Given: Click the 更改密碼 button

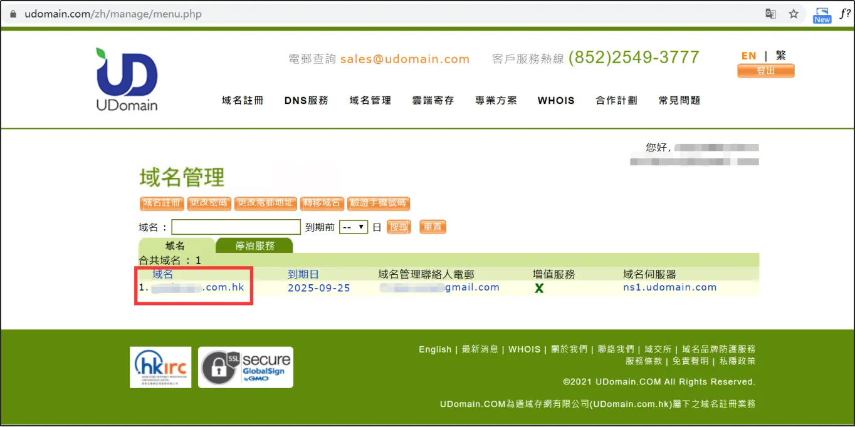Looking at the screenshot, I should coord(209,203).
